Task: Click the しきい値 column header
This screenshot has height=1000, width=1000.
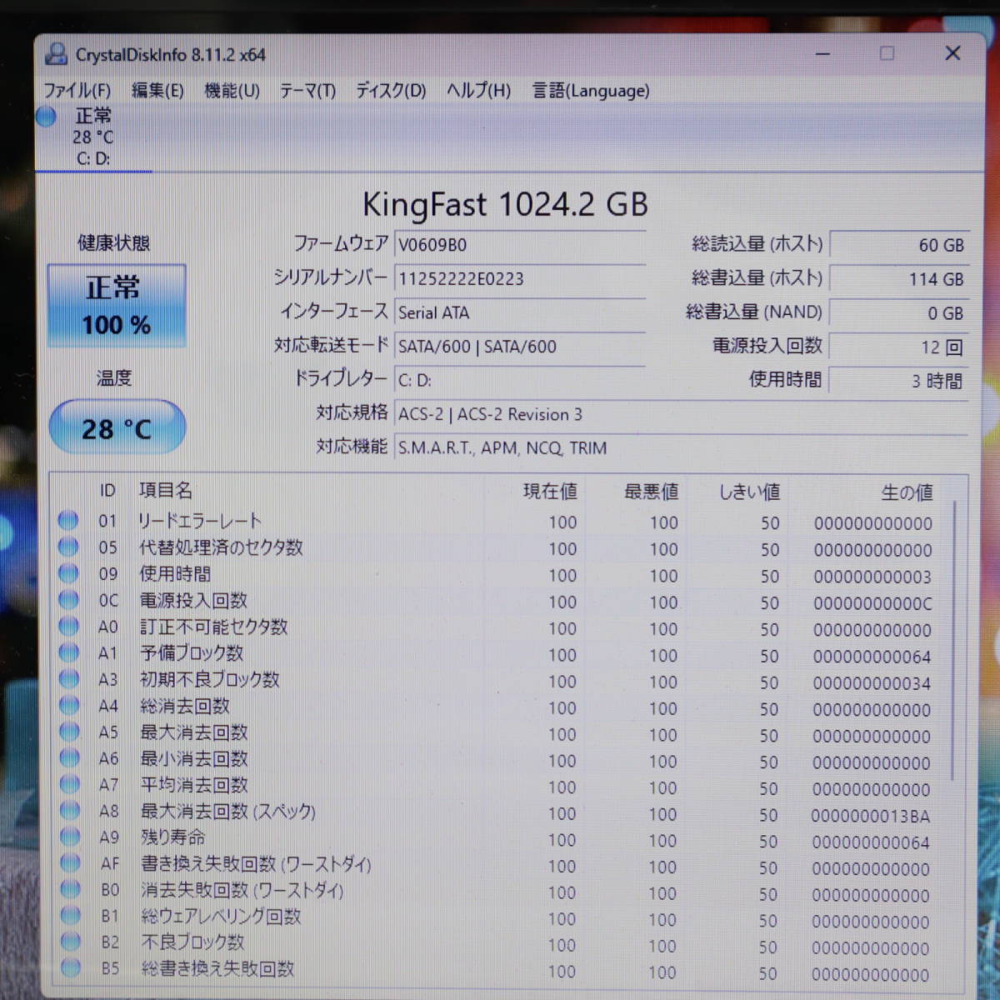Action: click(x=749, y=492)
